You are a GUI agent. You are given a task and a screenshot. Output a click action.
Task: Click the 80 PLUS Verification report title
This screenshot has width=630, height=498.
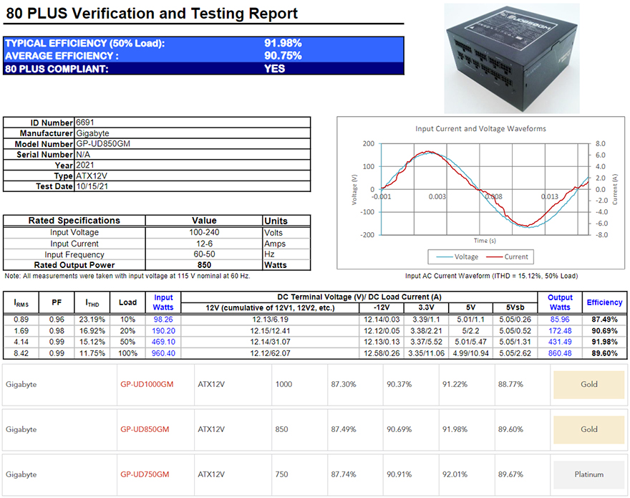coord(151,14)
